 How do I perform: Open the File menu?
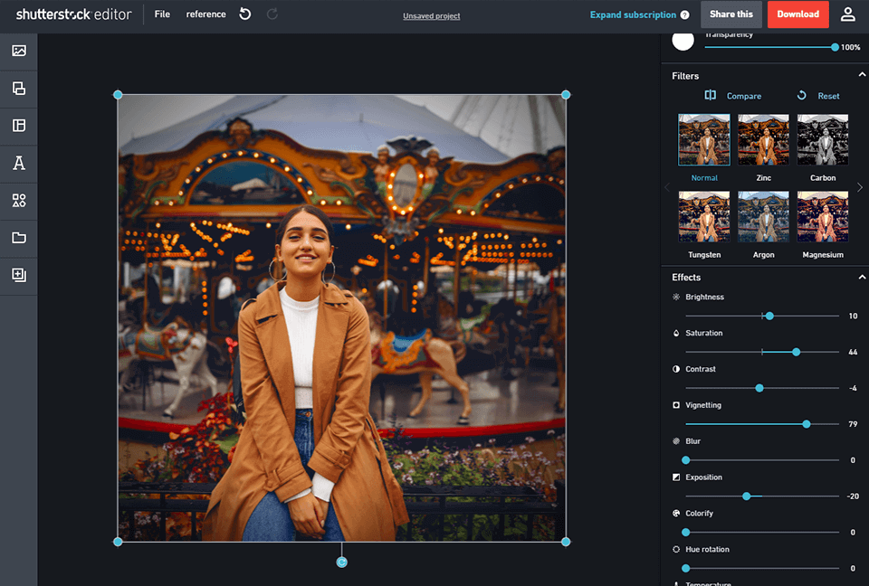pos(162,14)
